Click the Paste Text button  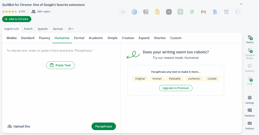(60, 65)
